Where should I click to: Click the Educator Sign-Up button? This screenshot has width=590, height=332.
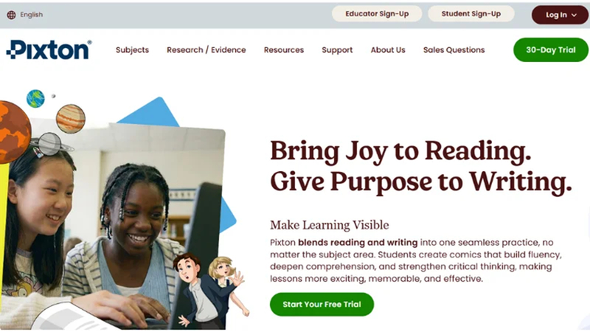tap(377, 14)
